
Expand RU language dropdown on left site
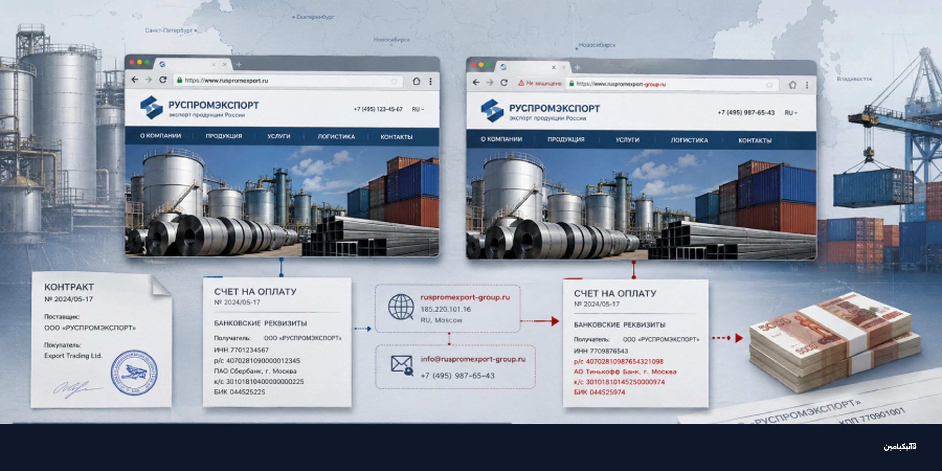click(x=418, y=109)
